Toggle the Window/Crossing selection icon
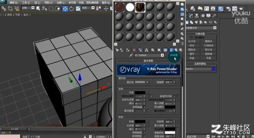Screen dimensions: 254x138 click(x=57, y=8)
